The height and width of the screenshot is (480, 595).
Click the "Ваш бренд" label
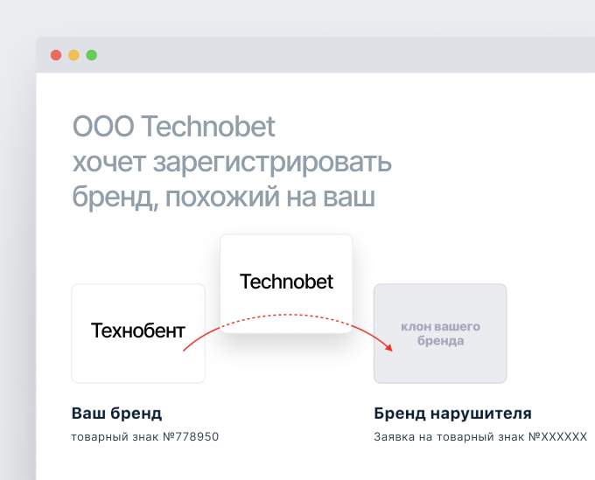coord(116,414)
